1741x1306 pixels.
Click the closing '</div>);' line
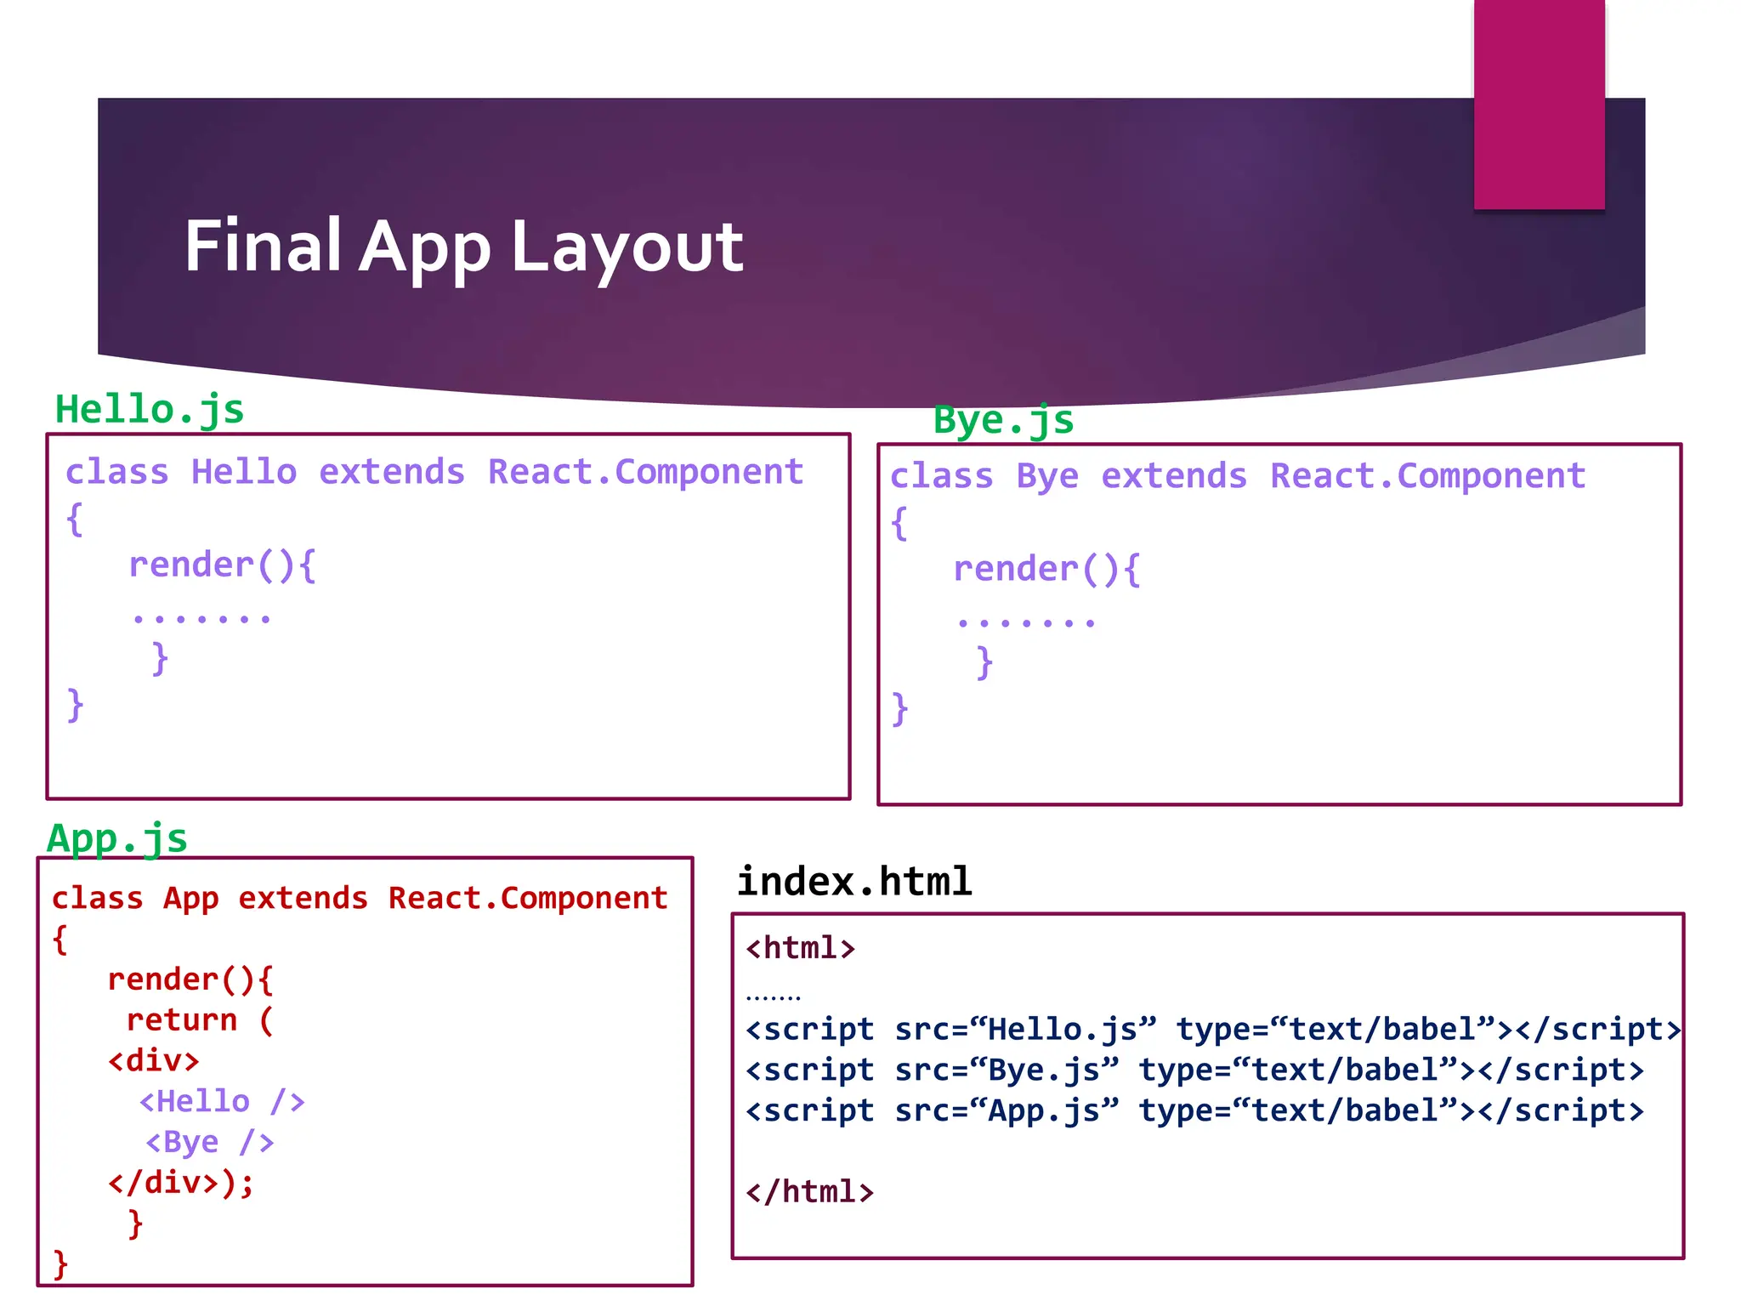point(181,1183)
